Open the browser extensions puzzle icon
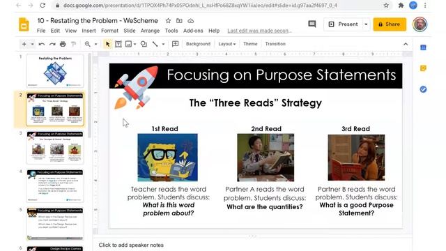446x251 pixels. (401, 6)
